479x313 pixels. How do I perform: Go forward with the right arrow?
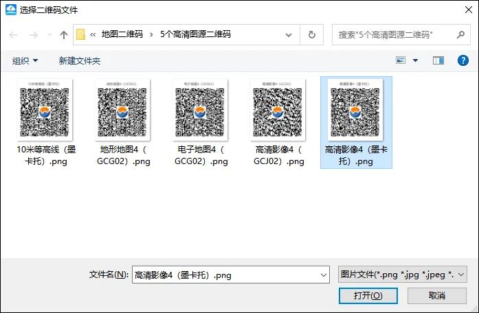coord(33,35)
